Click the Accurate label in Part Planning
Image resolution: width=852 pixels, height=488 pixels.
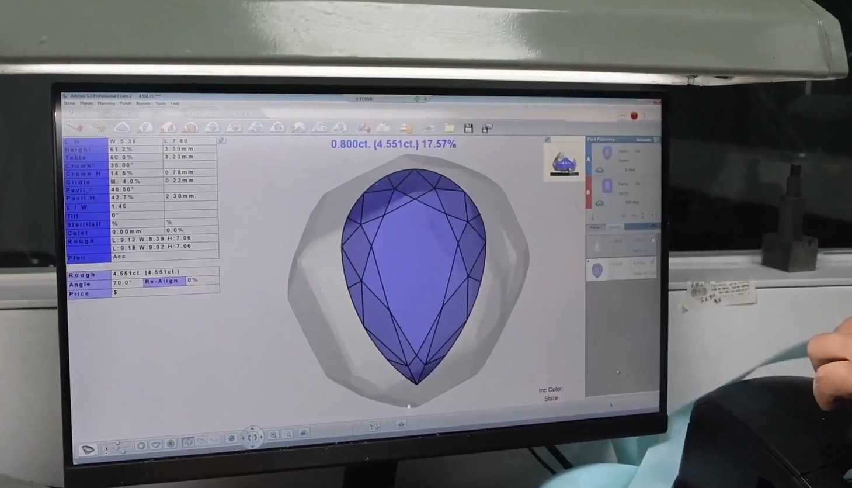pos(643,140)
